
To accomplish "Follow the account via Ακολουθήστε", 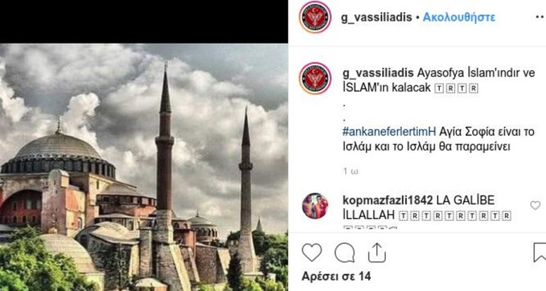I will tap(459, 17).
